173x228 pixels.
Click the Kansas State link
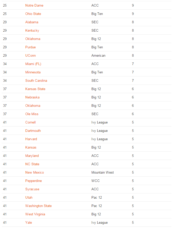[35, 89]
